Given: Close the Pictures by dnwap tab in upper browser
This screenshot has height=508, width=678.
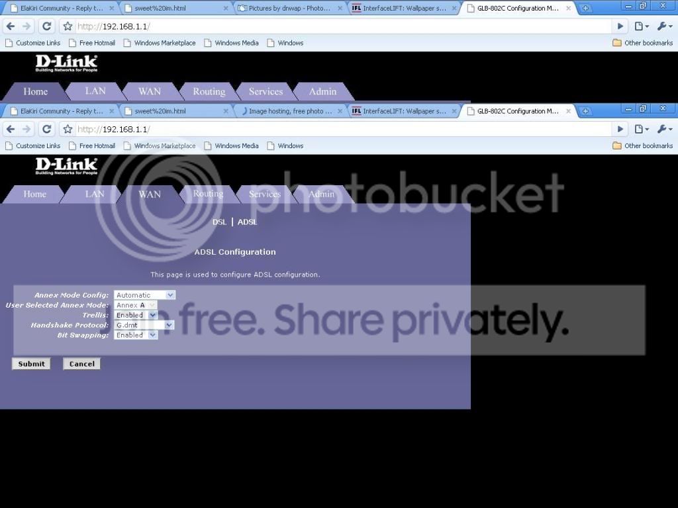Looking at the screenshot, I should point(340,8).
